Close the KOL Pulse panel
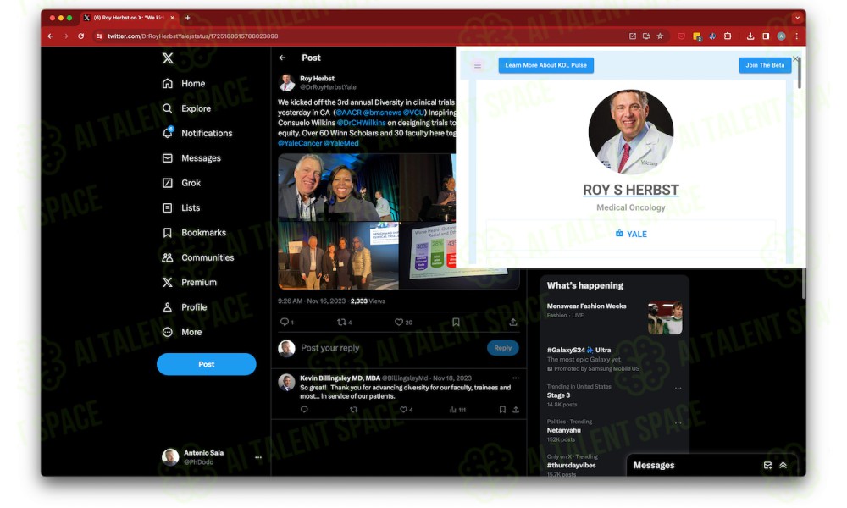This screenshot has width=847, height=508. (x=795, y=59)
